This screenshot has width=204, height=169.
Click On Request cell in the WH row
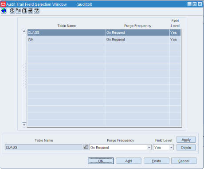pyautogui.click(x=137, y=40)
